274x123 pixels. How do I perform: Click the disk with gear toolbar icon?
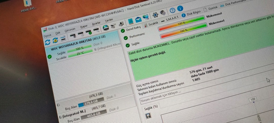click(x=73, y=35)
